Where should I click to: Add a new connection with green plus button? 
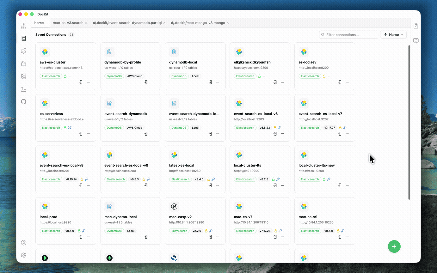(394, 246)
